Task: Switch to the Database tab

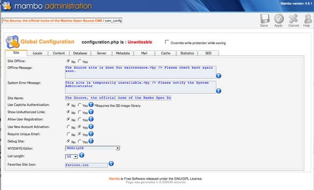Action: 80,53
